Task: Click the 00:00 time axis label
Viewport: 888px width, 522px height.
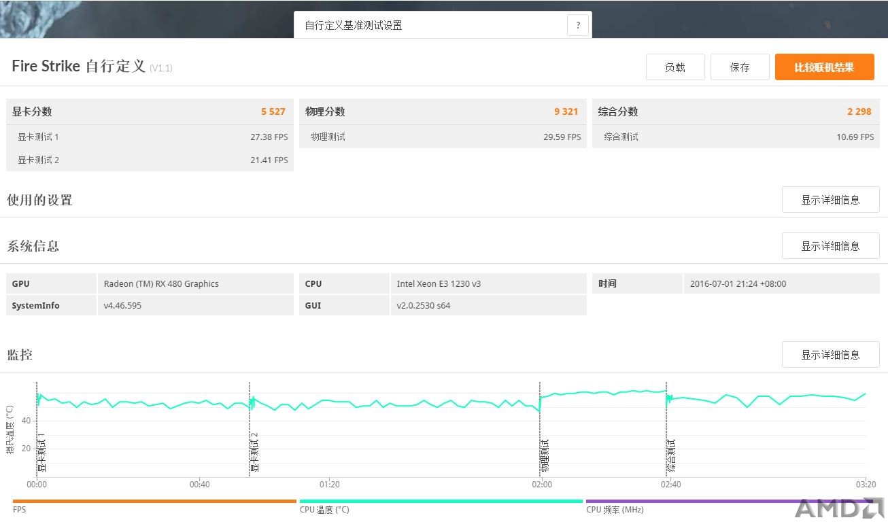Action: 37,485
